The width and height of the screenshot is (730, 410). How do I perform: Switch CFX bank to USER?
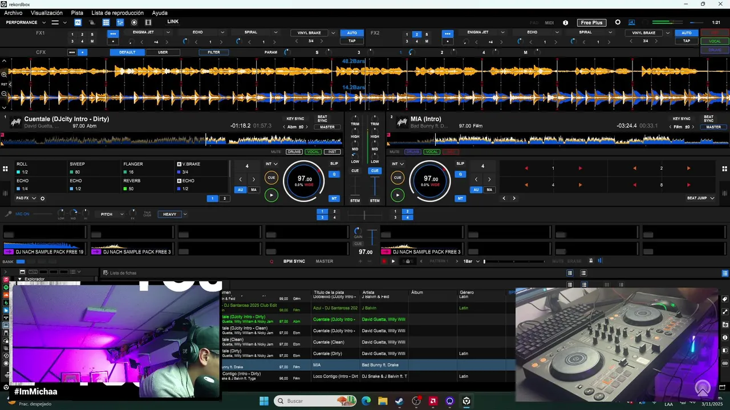(x=163, y=52)
